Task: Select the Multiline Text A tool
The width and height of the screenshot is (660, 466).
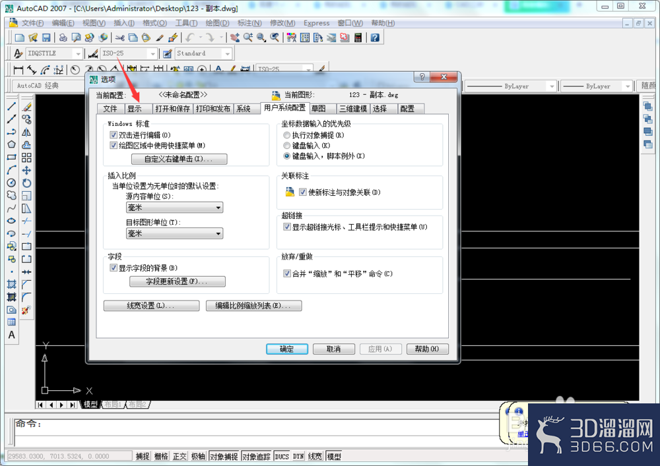Action: click(x=12, y=335)
